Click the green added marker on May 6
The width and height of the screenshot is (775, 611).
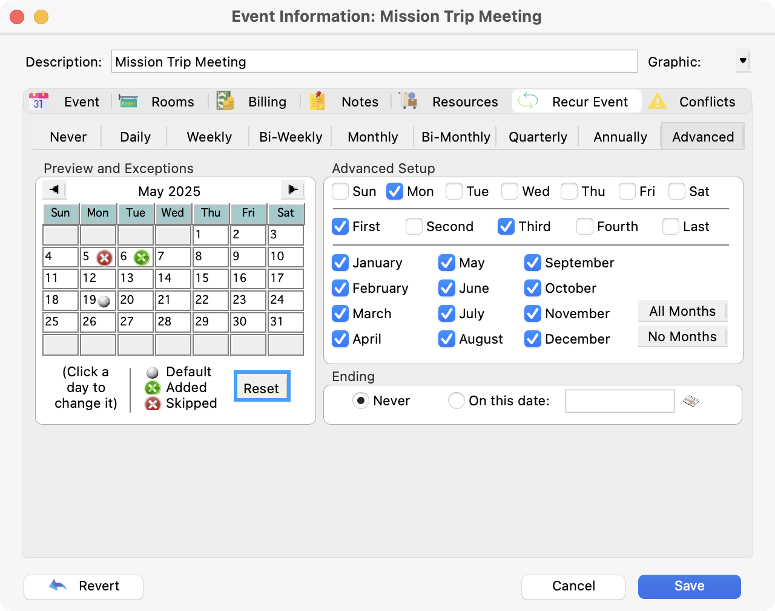142,258
